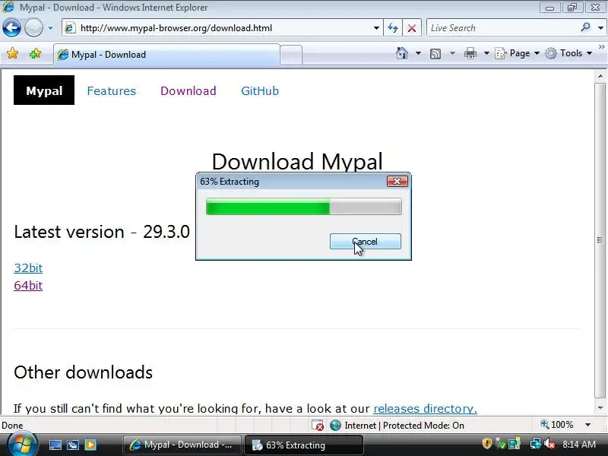Click the Done status bar text
The width and height of the screenshot is (608, 456).
[x=12, y=426]
